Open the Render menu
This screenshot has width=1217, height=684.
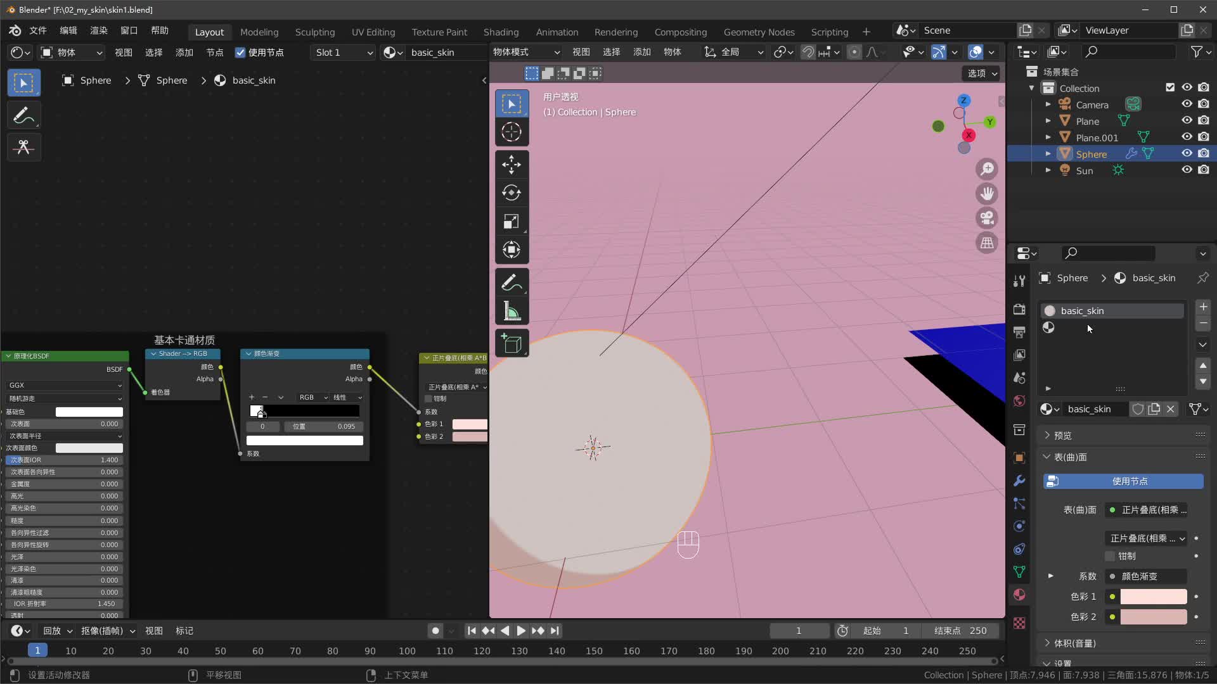[x=99, y=30]
